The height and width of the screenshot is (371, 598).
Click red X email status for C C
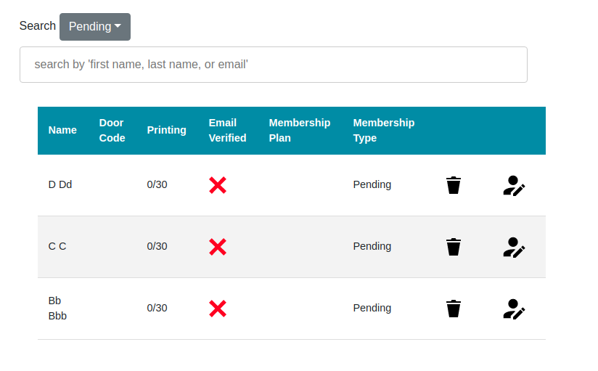point(218,247)
